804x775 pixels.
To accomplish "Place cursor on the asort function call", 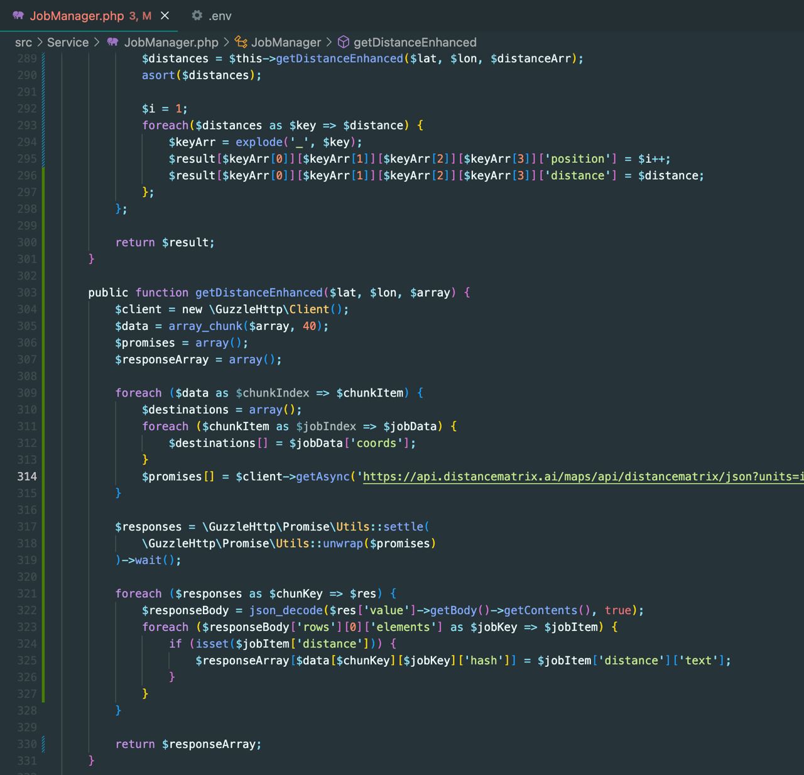I will click(158, 75).
